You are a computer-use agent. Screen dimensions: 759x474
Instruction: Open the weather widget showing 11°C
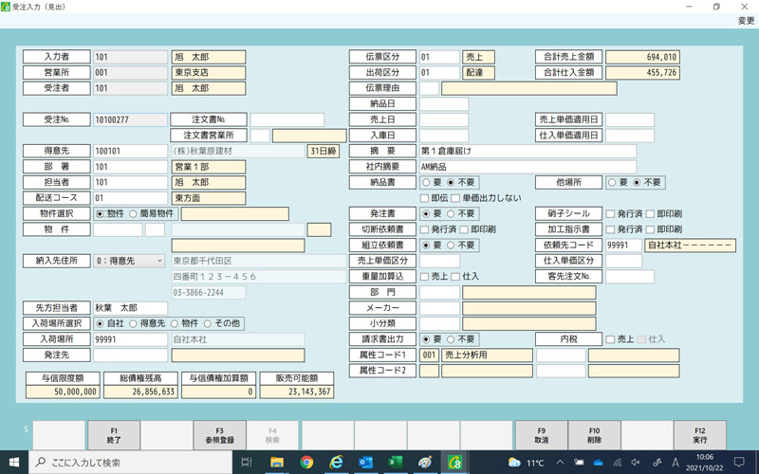click(x=526, y=463)
